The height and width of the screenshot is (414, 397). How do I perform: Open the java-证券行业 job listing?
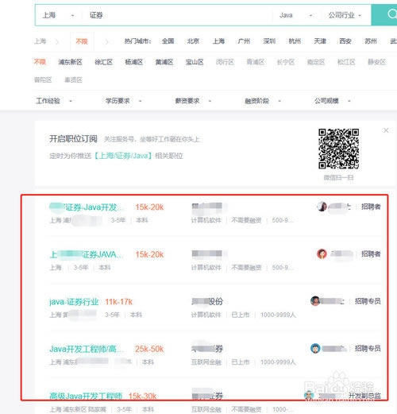pyautogui.click(x=74, y=302)
